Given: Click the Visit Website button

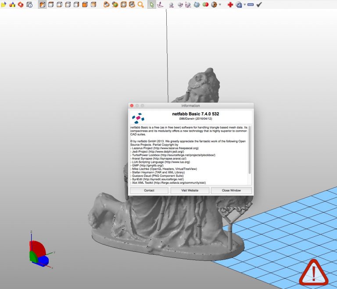Looking at the screenshot, I should coord(190,190).
